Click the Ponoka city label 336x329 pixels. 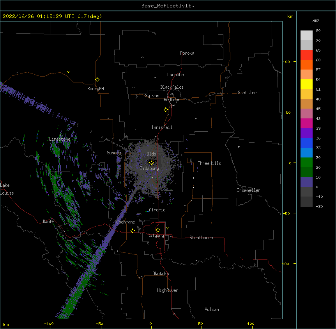coord(187,53)
